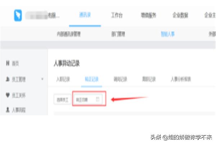Switch to the 调岗记录 tab
Viewport: 216px width, 144px height.
coord(120,79)
